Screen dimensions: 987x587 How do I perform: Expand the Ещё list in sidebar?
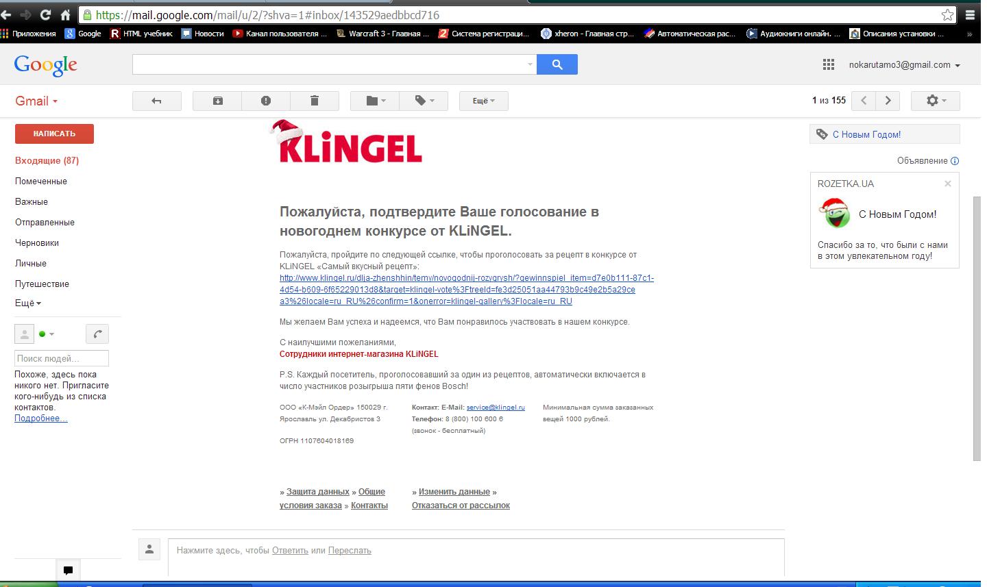pyautogui.click(x=28, y=303)
